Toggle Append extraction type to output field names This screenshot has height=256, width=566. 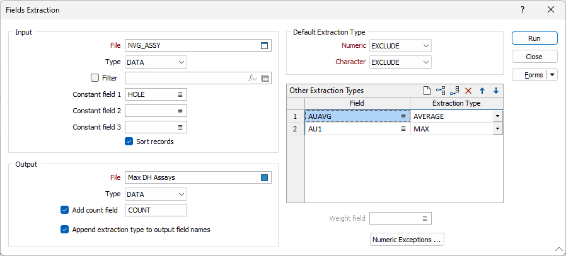tap(64, 230)
